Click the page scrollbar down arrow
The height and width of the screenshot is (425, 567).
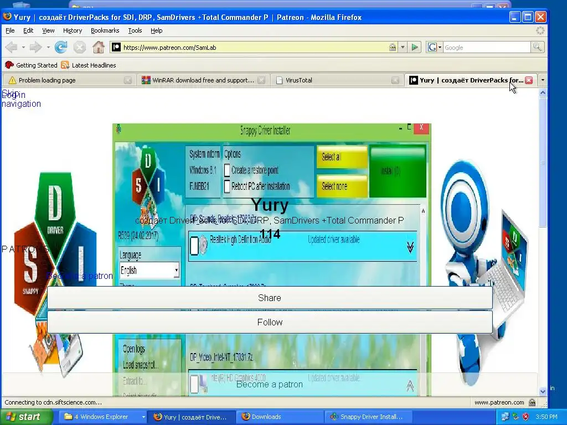tap(543, 391)
